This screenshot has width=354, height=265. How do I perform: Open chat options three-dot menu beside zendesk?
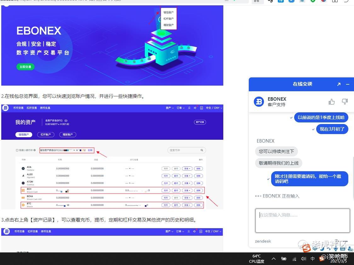pyautogui.click(x=345, y=241)
